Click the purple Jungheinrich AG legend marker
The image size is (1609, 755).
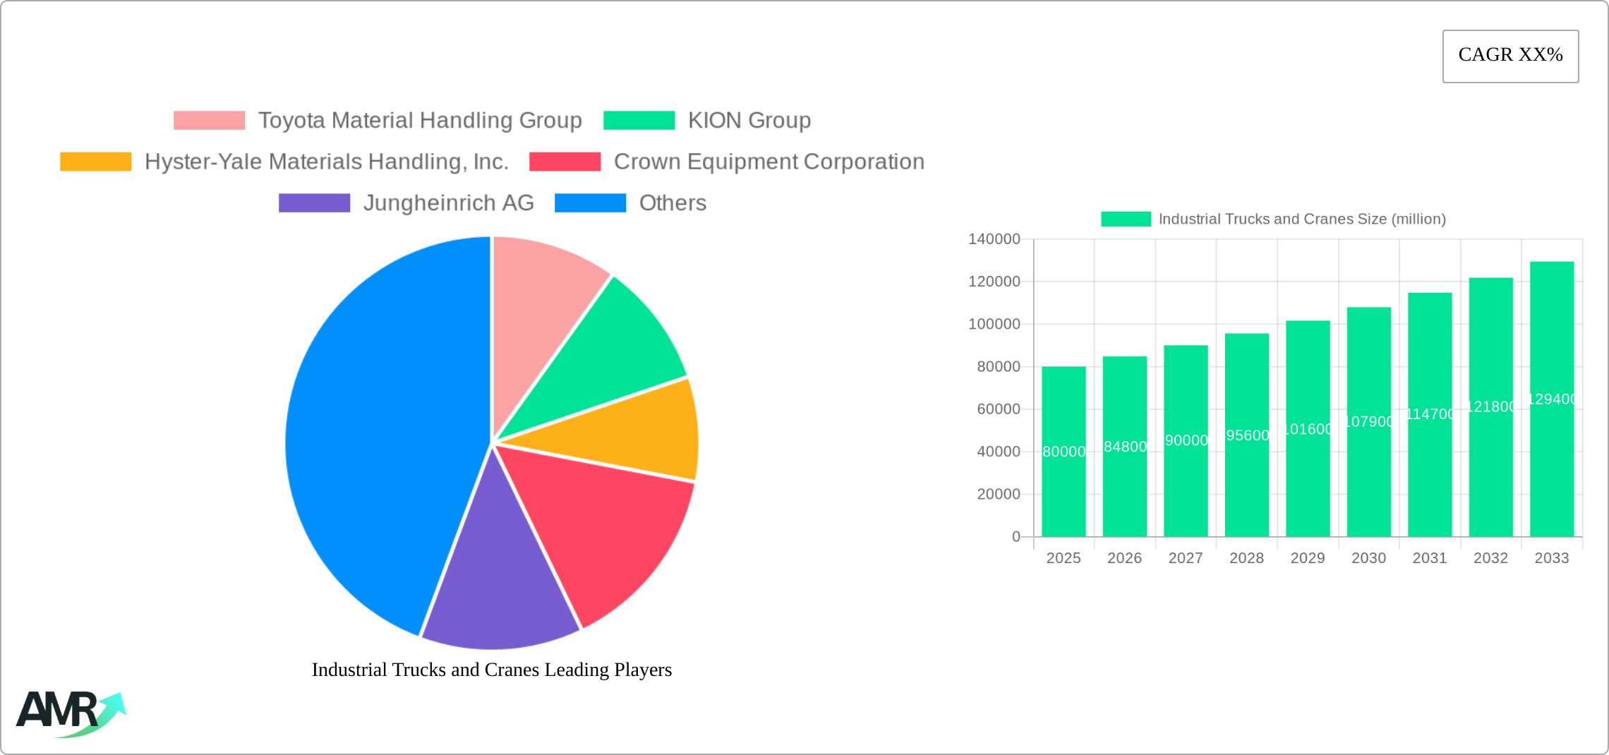314,203
